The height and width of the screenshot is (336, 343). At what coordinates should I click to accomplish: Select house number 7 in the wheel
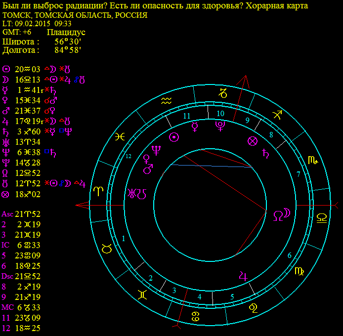coord(298,174)
